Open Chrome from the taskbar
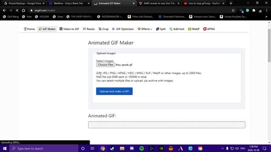Image resolution: width=271 pixels, height=152 pixels. (x=102, y=148)
